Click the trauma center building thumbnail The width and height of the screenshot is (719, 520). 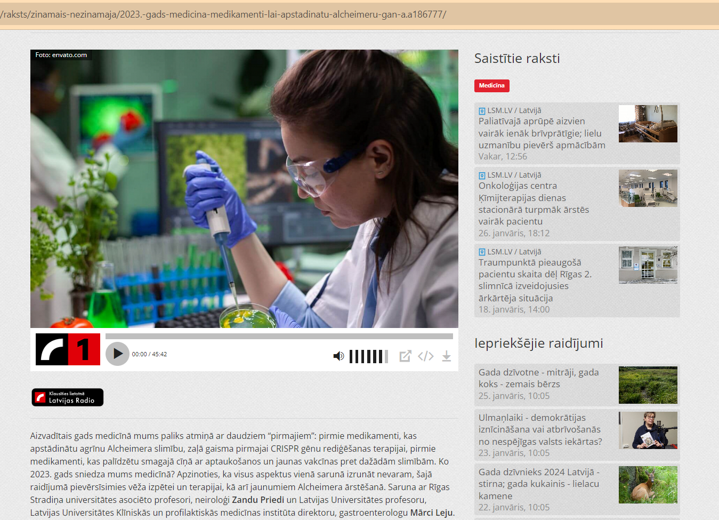click(648, 265)
